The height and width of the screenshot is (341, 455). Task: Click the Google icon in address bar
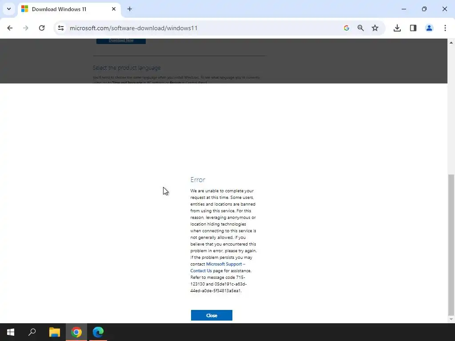346,28
